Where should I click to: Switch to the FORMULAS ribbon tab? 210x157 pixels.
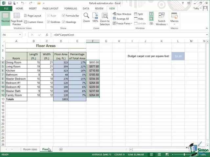71,9
